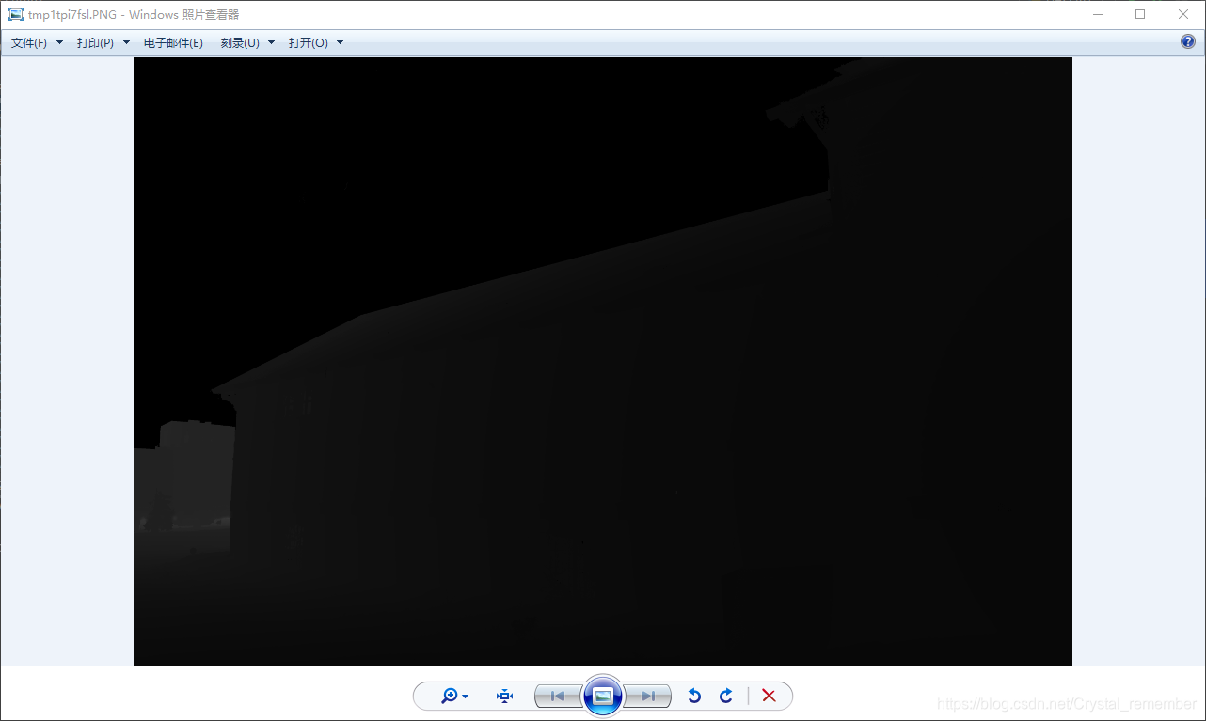Maximize the photo viewer window
This screenshot has height=721, width=1206.
tap(1140, 14)
